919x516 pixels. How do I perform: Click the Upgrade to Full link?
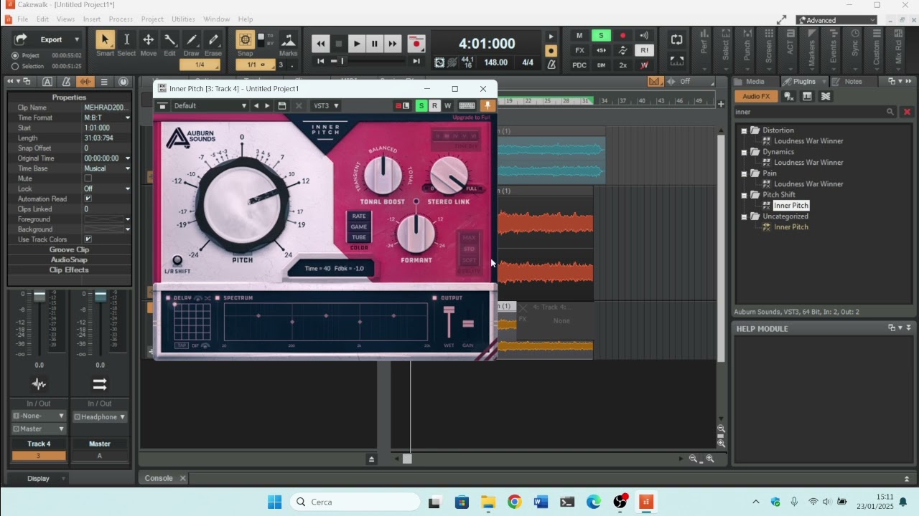[x=471, y=118]
